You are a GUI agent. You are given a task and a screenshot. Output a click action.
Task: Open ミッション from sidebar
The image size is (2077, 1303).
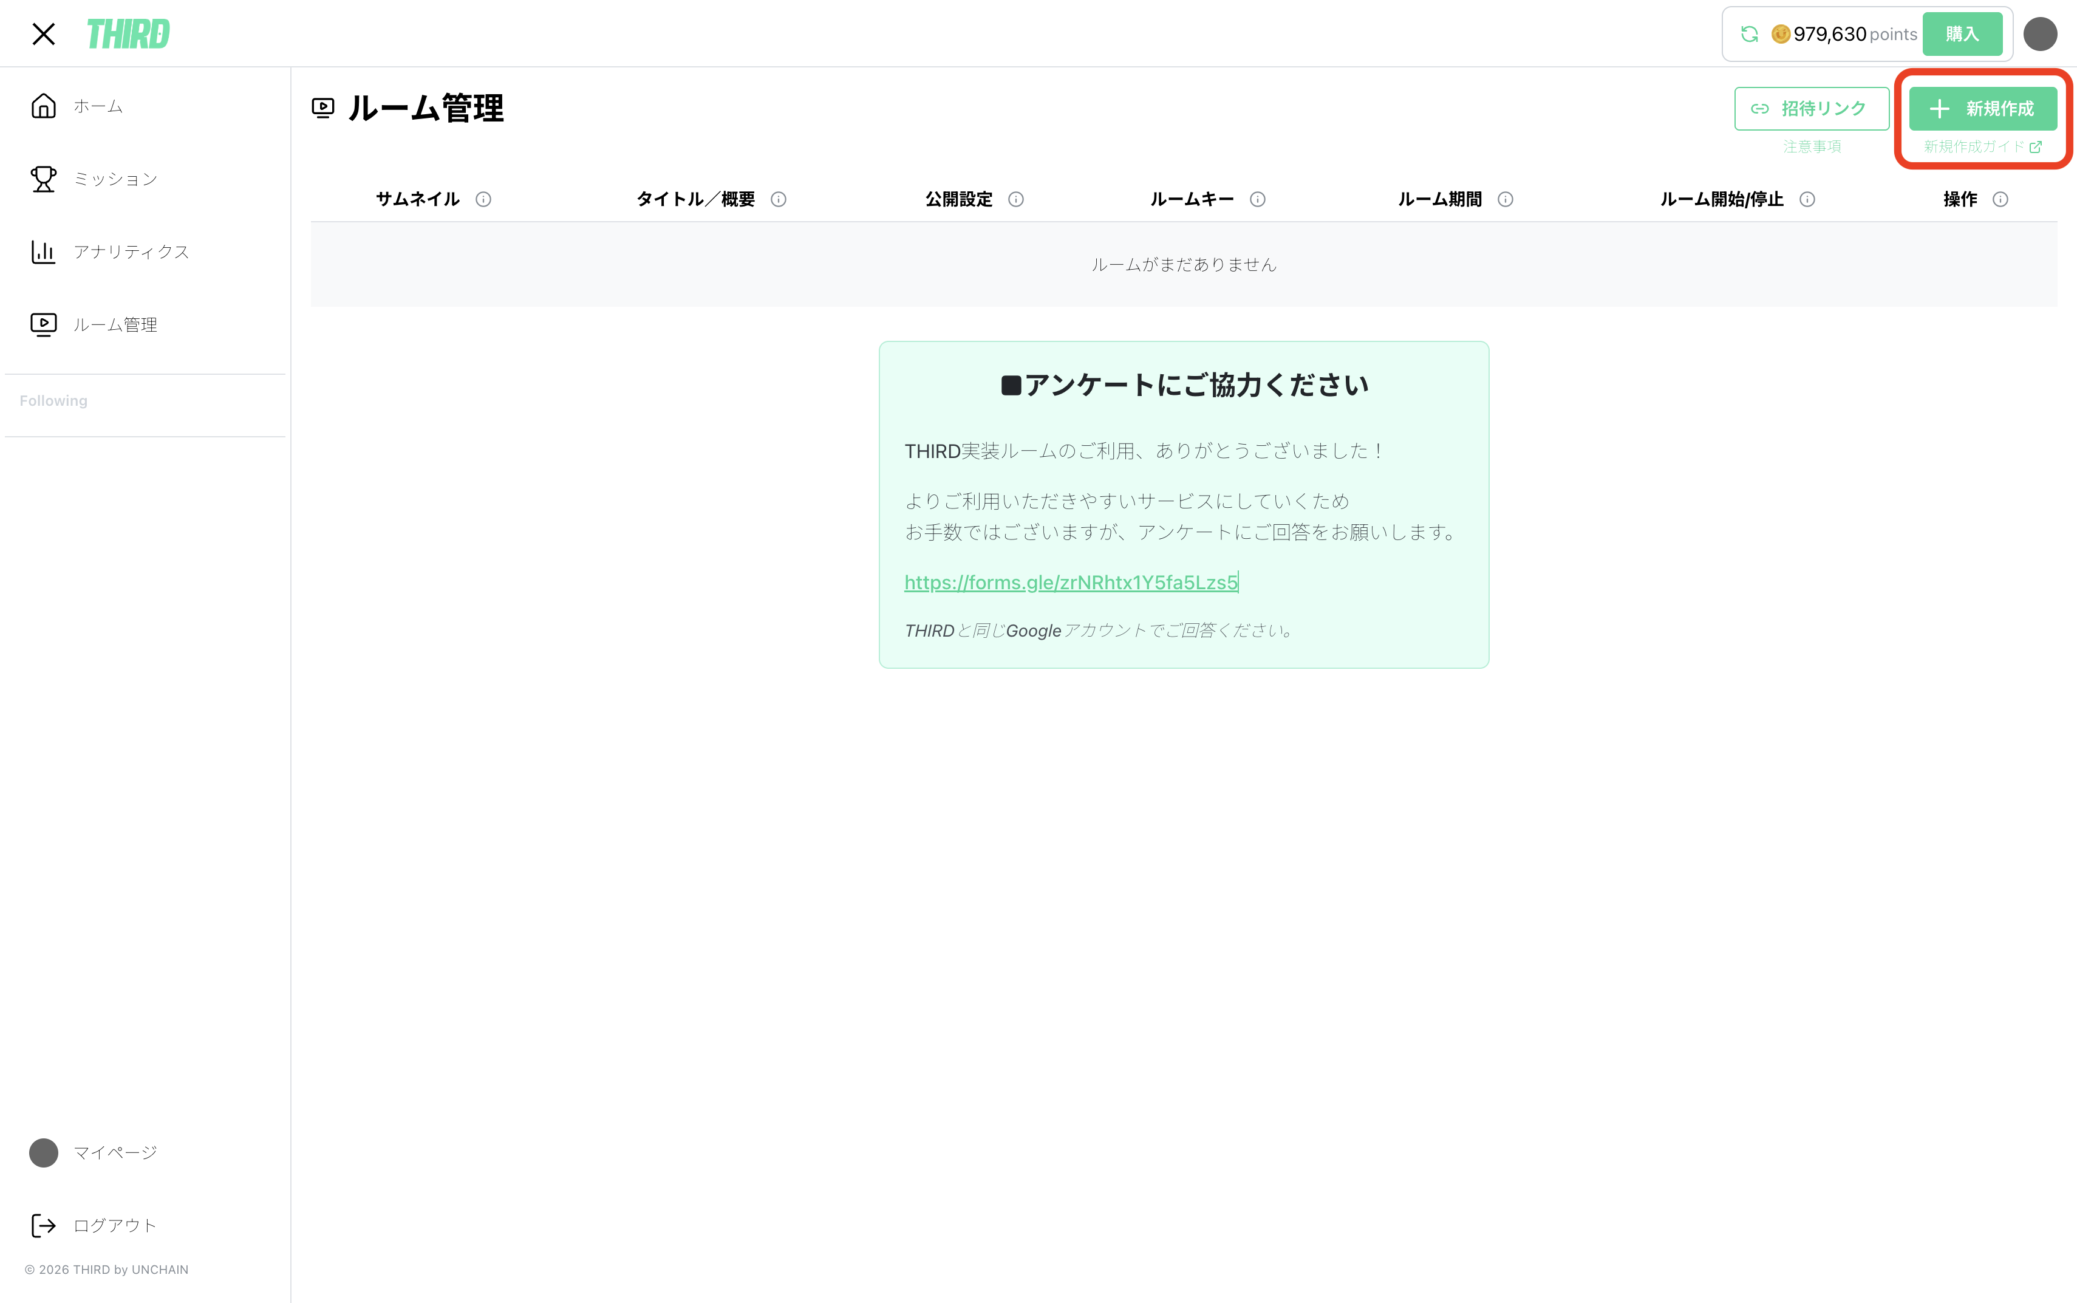115,179
